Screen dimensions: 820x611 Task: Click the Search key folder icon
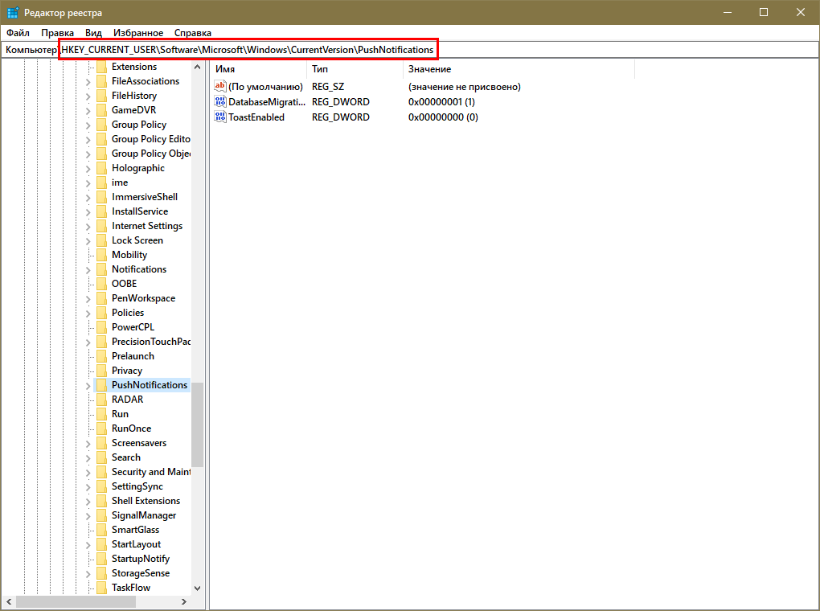pyautogui.click(x=101, y=457)
